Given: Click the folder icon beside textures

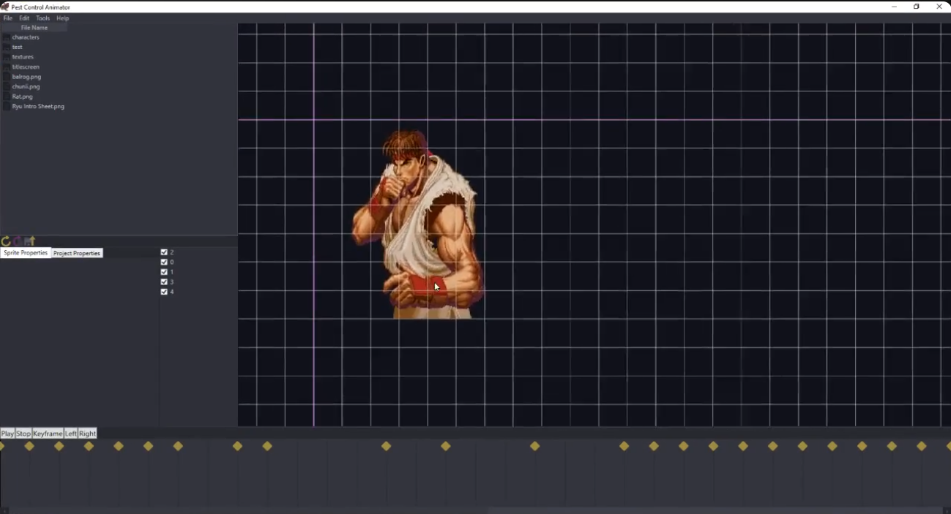Looking at the screenshot, I should (6, 56).
